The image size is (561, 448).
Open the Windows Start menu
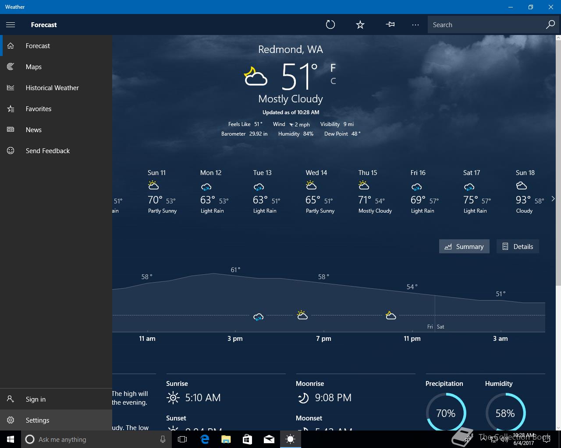[11, 439]
